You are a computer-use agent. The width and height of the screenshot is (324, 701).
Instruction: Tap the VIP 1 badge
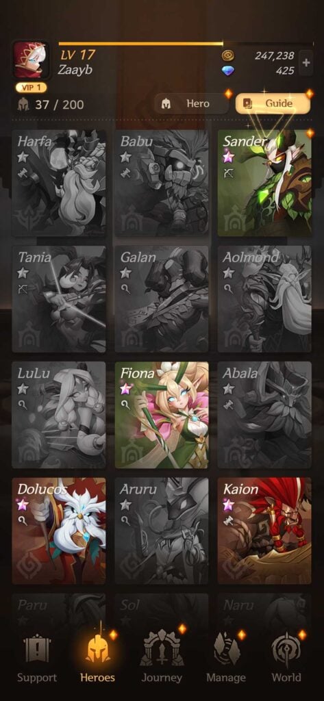(32, 87)
